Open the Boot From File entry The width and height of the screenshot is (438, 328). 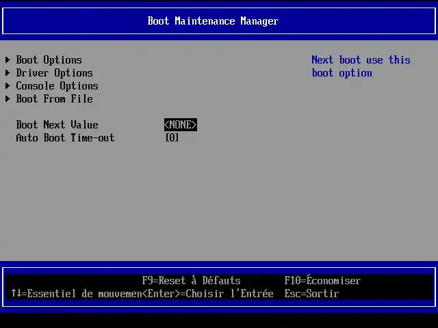coord(54,98)
